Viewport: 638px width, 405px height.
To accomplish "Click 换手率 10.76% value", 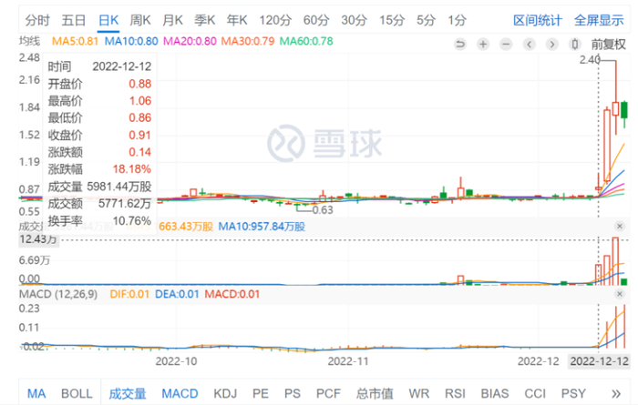I will [x=132, y=221].
